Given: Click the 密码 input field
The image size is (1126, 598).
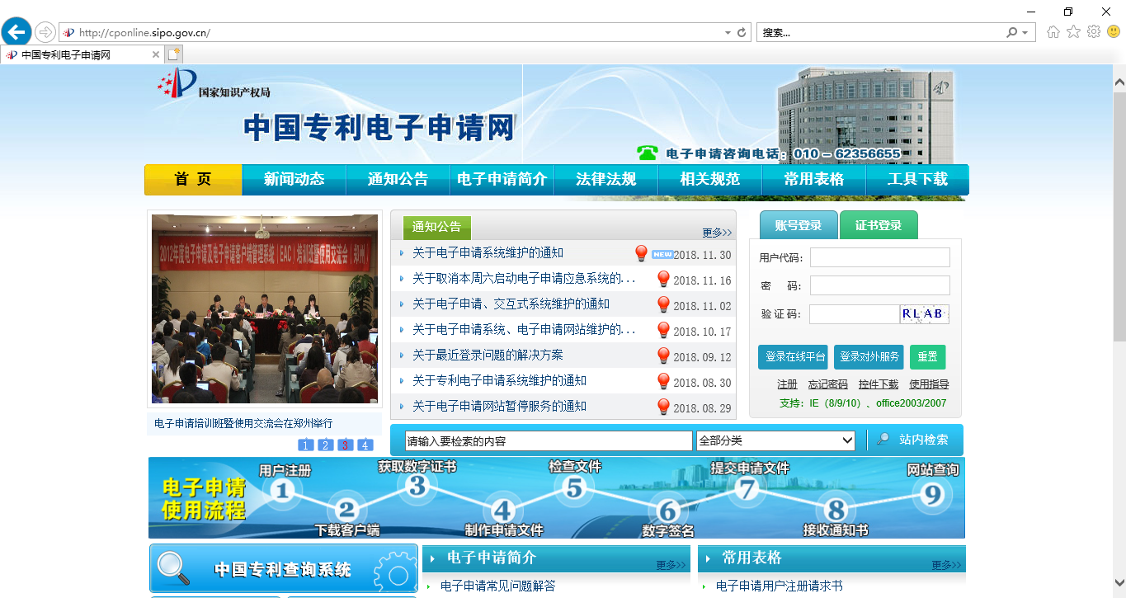Looking at the screenshot, I should point(879,285).
